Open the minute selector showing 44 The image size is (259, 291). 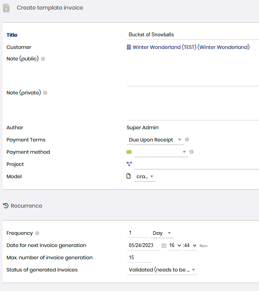pos(191,245)
